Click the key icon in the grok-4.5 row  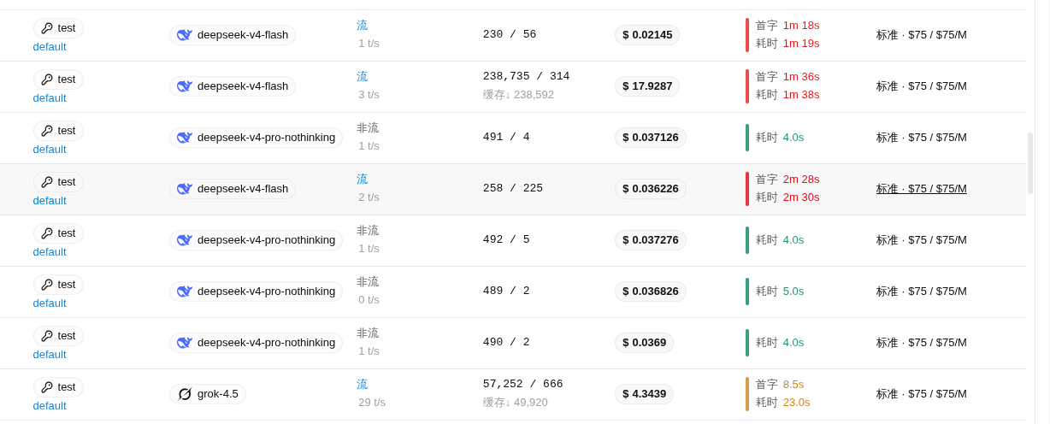[x=47, y=387]
